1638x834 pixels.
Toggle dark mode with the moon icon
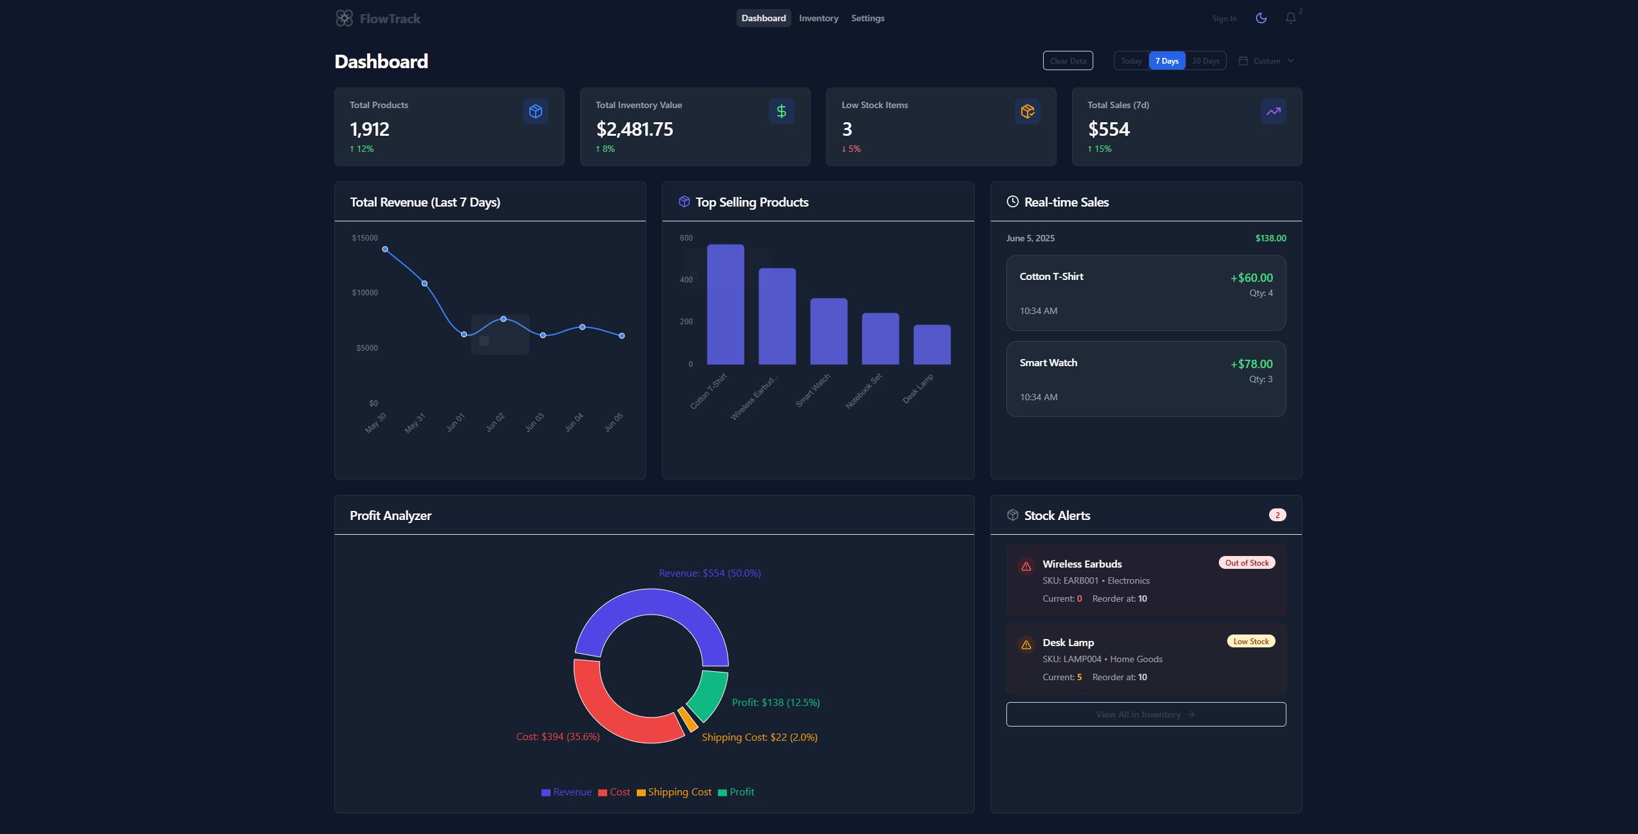pyautogui.click(x=1261, y=18)
